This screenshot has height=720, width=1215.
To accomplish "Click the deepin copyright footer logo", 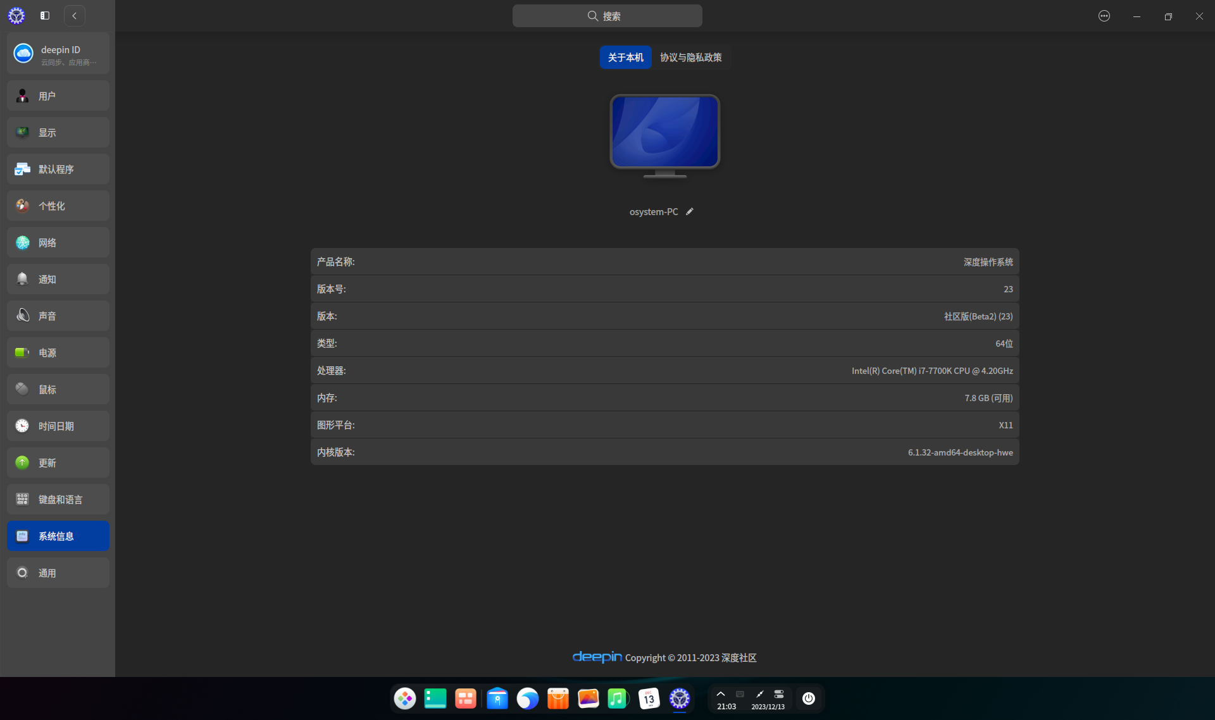I will 597,657.
